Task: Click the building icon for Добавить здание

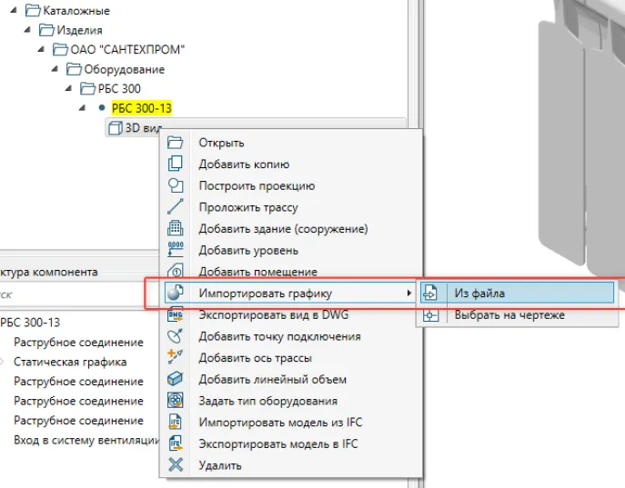Action: click(176, 229)
